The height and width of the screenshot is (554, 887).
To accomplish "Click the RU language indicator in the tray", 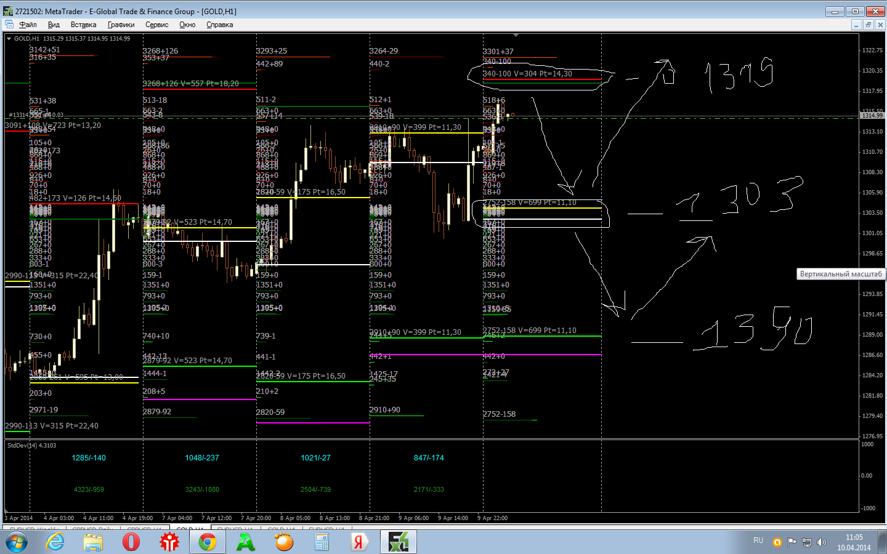I will 758,540.
